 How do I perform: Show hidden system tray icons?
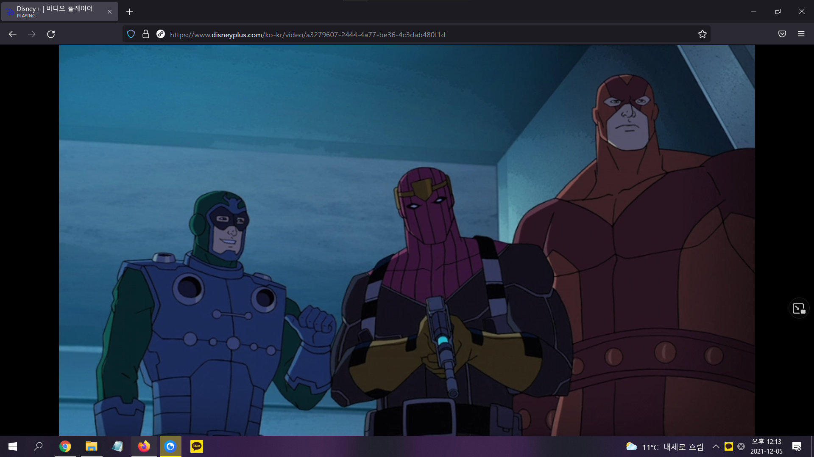click(x=716, y=446)
